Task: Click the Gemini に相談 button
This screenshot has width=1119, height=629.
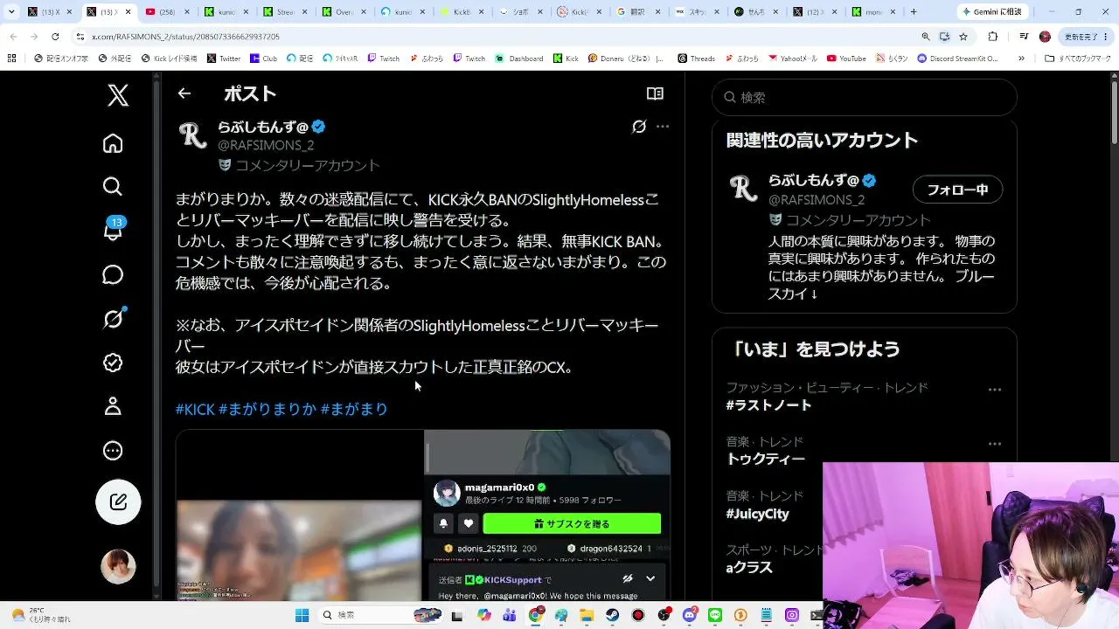Action: (992, 12)
